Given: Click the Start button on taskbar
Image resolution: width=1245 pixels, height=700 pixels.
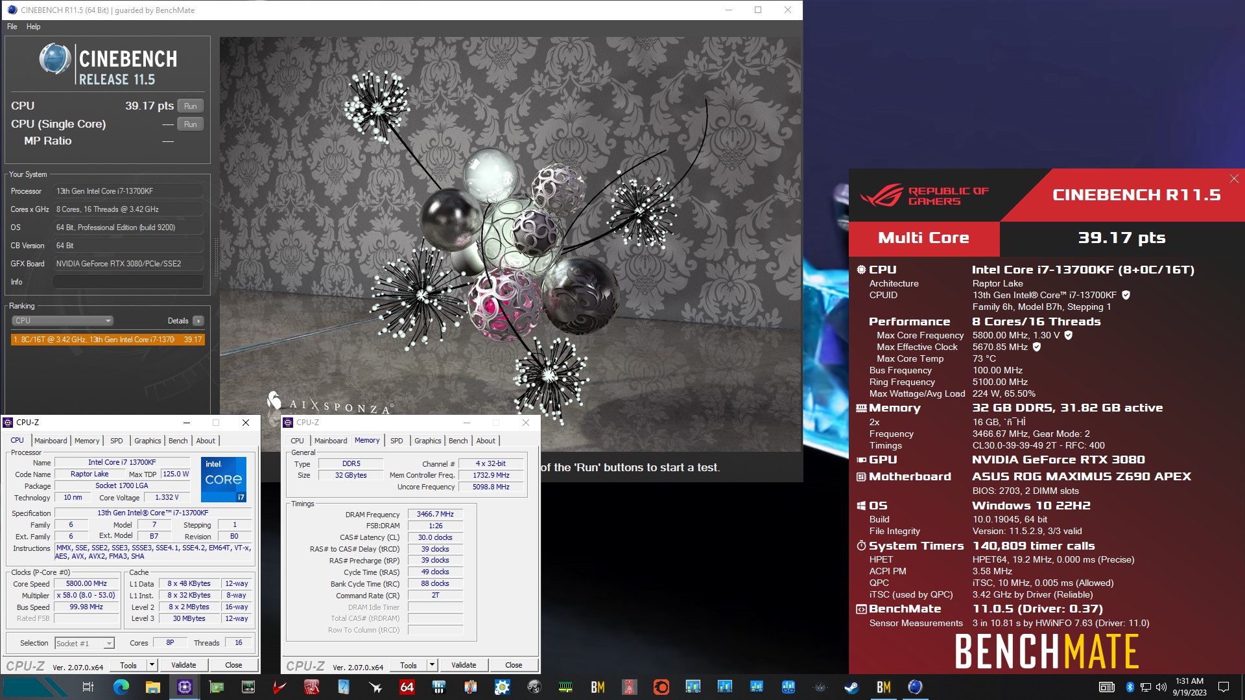Looking at the screenshot, I should (36, 687).
